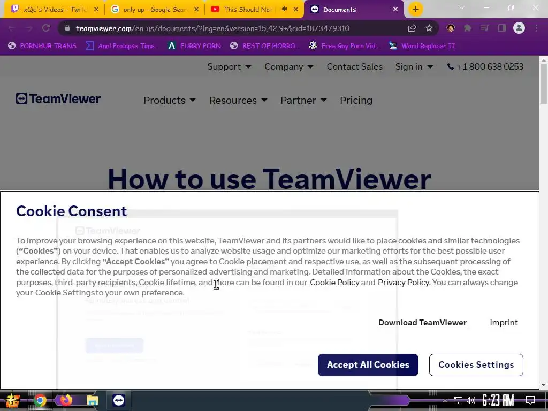Call the +1 800 638 0253 phone link
This screenshot has height=411, width=548.
[485, 66]
